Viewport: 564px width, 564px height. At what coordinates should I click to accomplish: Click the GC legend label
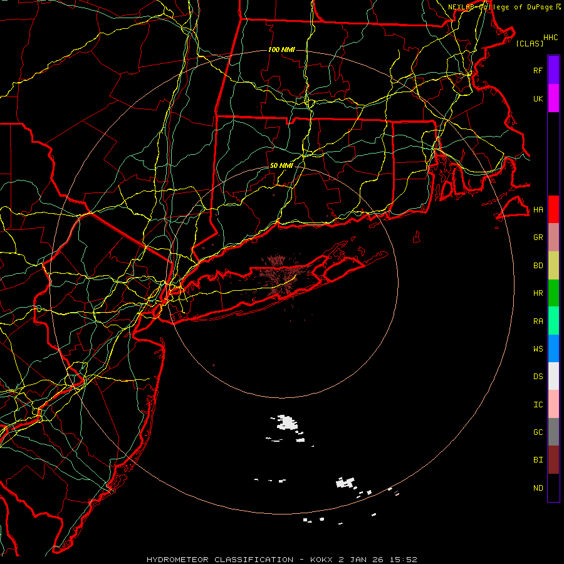[x=538, y=432]
